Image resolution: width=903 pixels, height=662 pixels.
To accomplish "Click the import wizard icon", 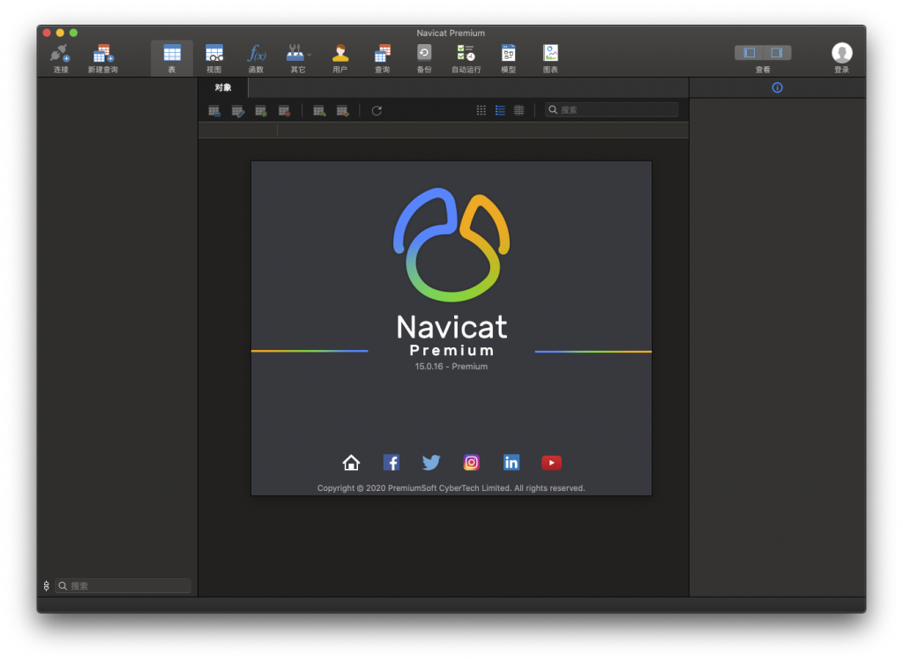I will [x=319, y=110].
